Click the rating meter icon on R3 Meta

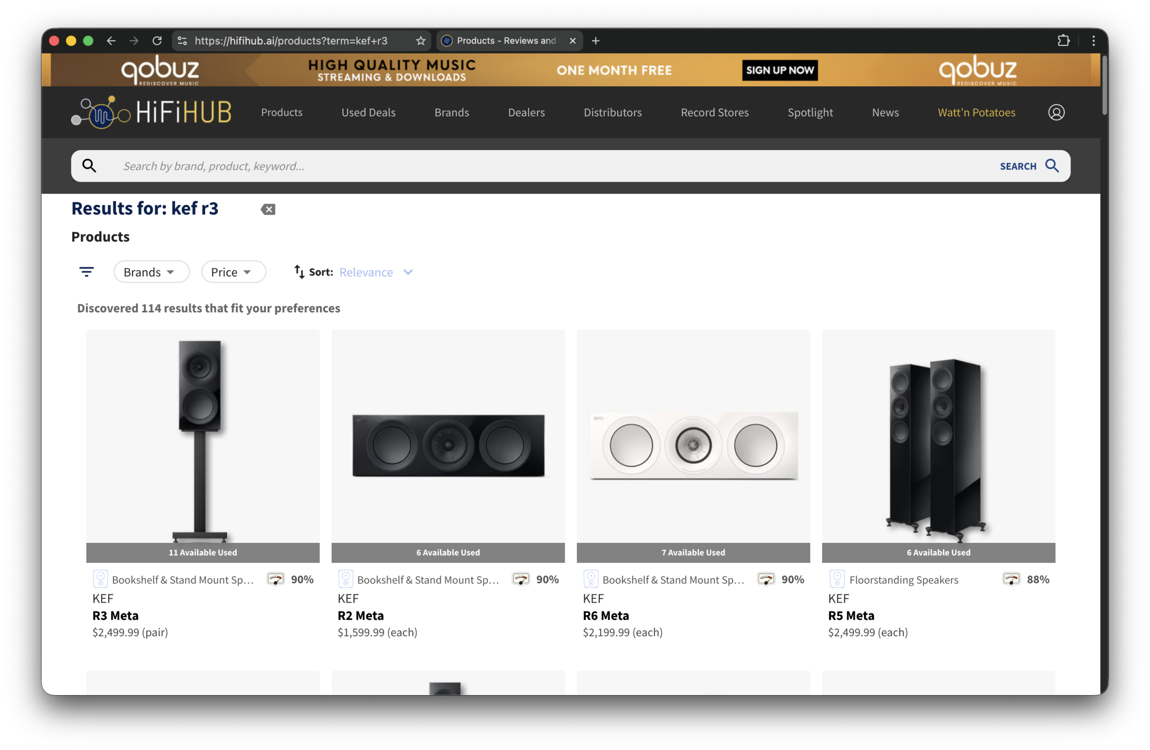pyautogui.click(x=275, y=579)
